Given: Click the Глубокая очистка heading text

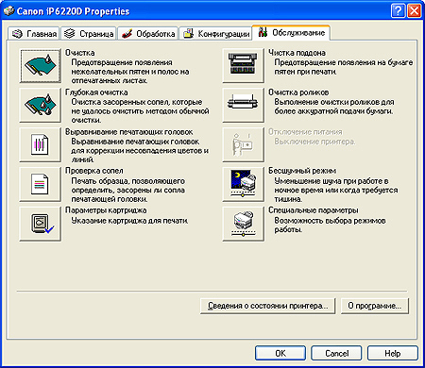Looking at the screenshot, I should 96,92.
